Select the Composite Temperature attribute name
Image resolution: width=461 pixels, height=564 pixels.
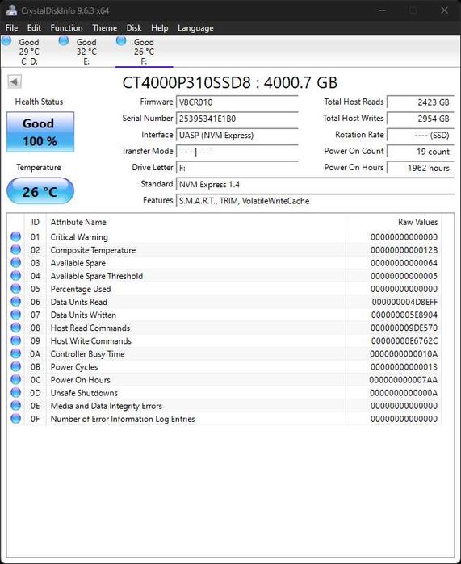93,250
